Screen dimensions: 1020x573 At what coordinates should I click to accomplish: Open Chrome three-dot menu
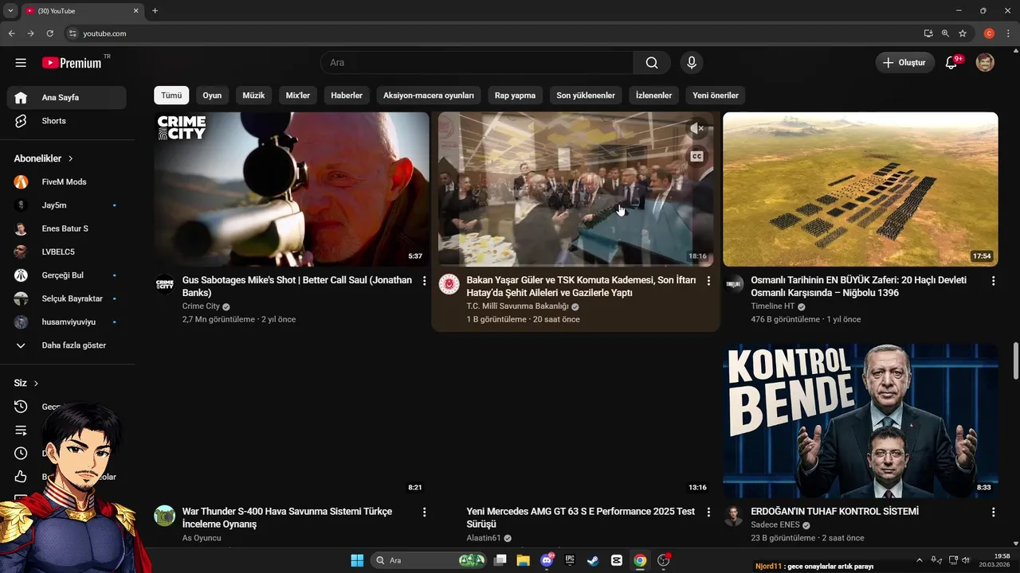(1008, 33)
